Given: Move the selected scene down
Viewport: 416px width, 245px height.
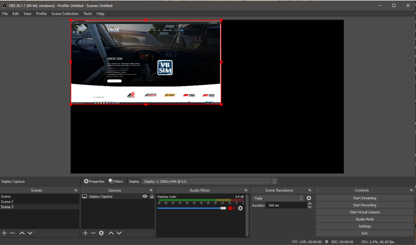Looking at the screenshot, I should (x=30, y=233).
